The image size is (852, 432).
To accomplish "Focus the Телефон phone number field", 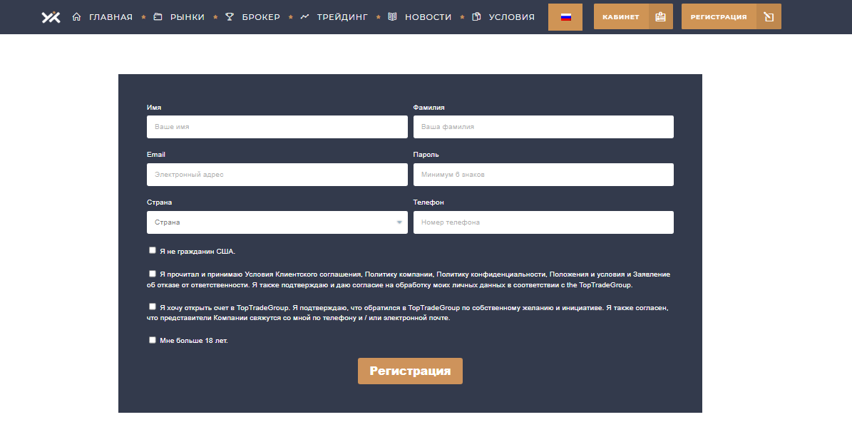I will (543, 222).
